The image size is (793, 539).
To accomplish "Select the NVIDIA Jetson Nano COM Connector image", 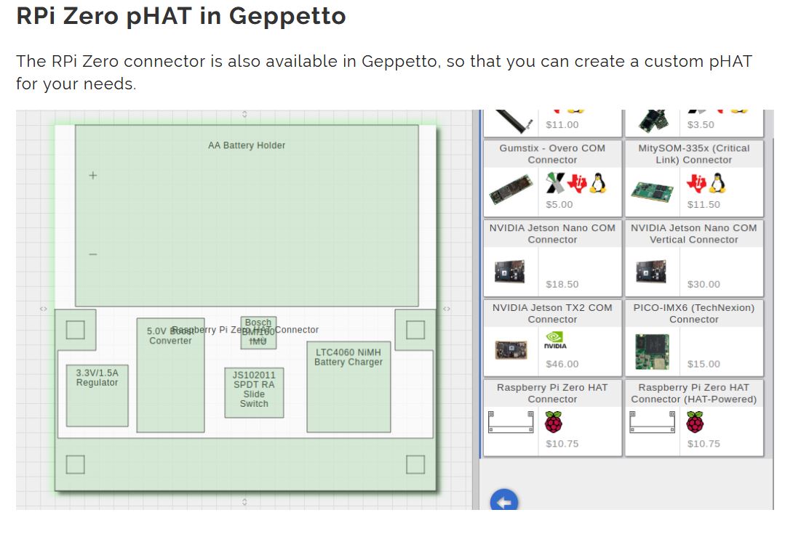I will (x=510, y=271).
